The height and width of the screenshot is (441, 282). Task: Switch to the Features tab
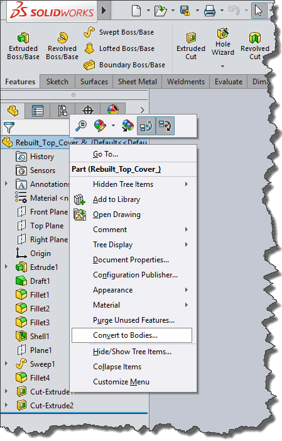pos(20,82)
